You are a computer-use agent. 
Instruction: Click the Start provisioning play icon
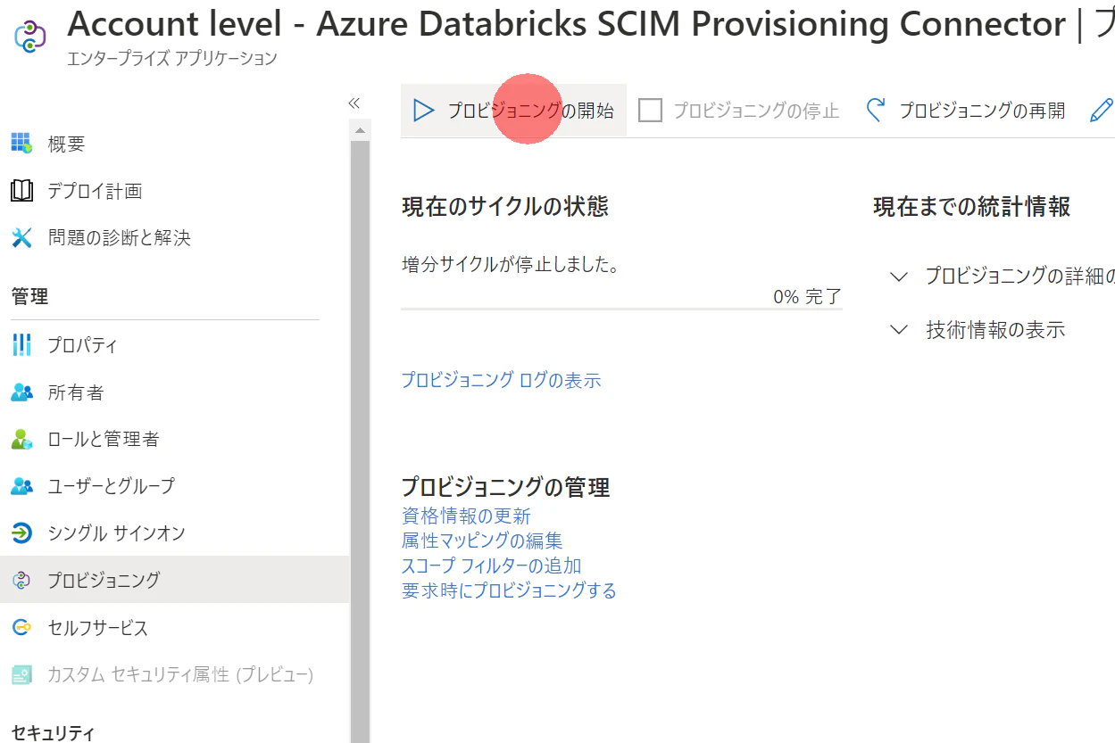(x=422, y=111)
